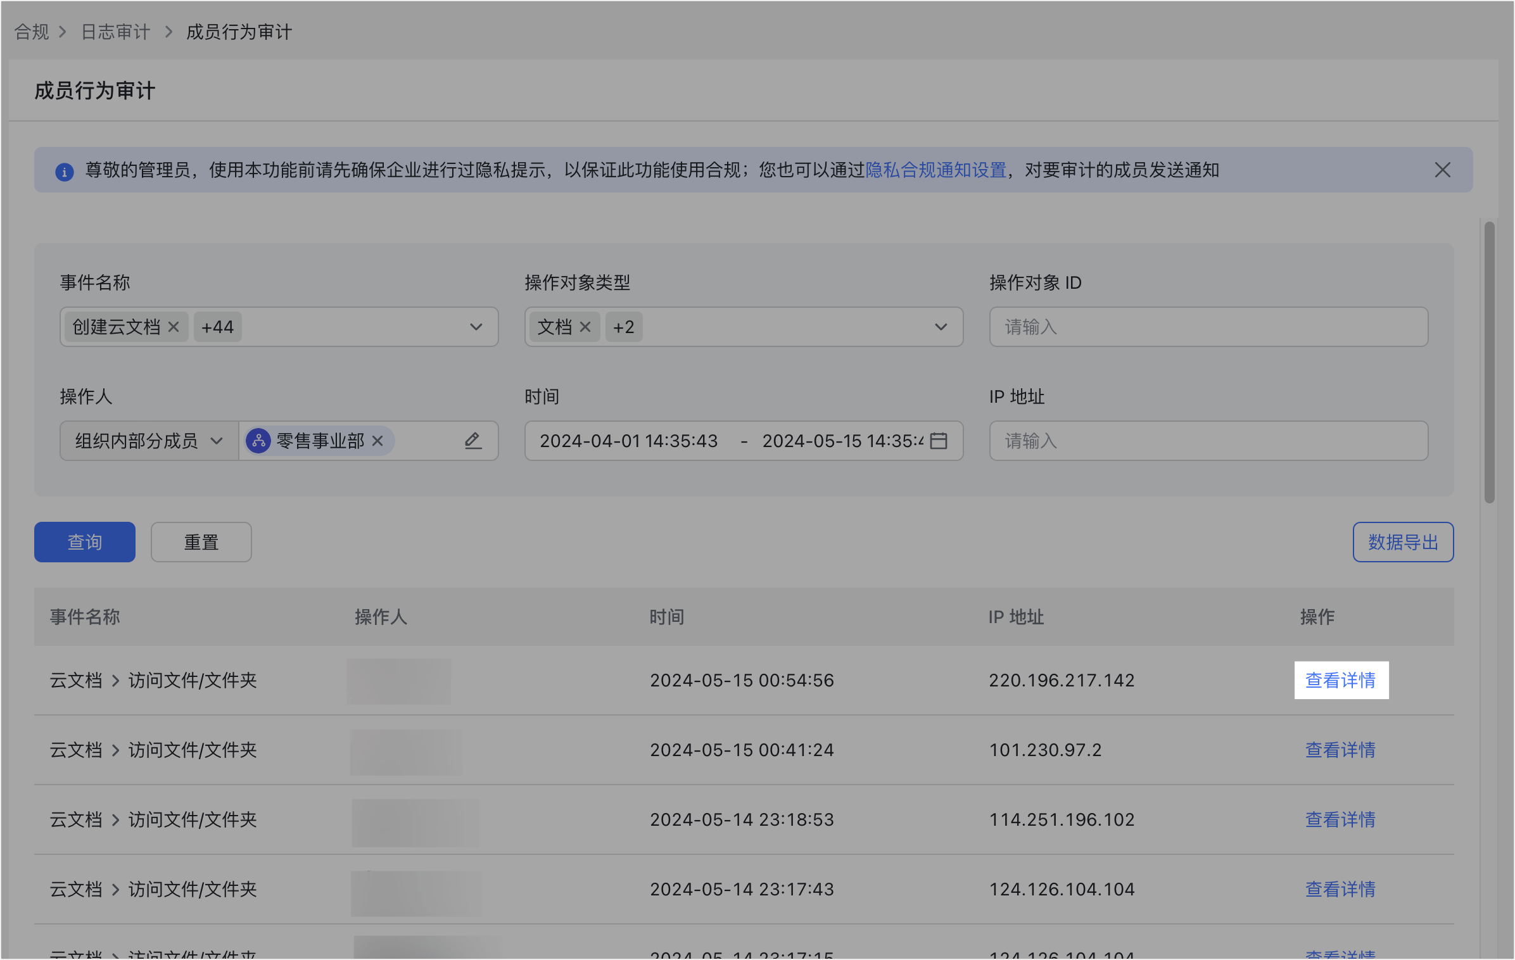The height and width of the screenshot is (960, 1515).
Task: Click 查看详情 for IP 220.196.217.142
Action: 1341,680
